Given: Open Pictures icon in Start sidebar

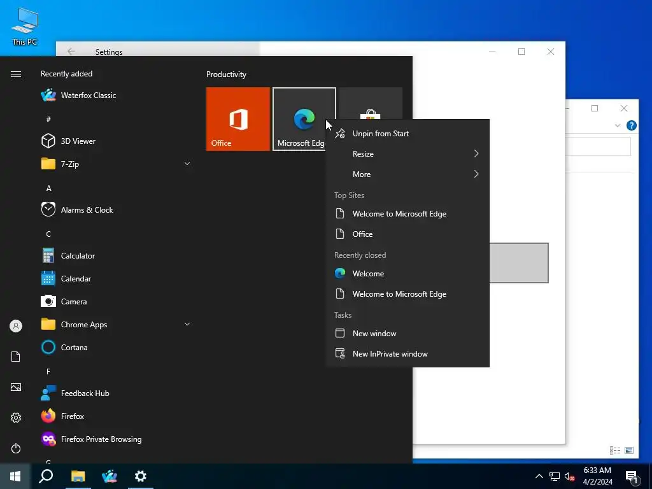Looking at the screenshot, I should pyautogui.click(x=16, y=387).
